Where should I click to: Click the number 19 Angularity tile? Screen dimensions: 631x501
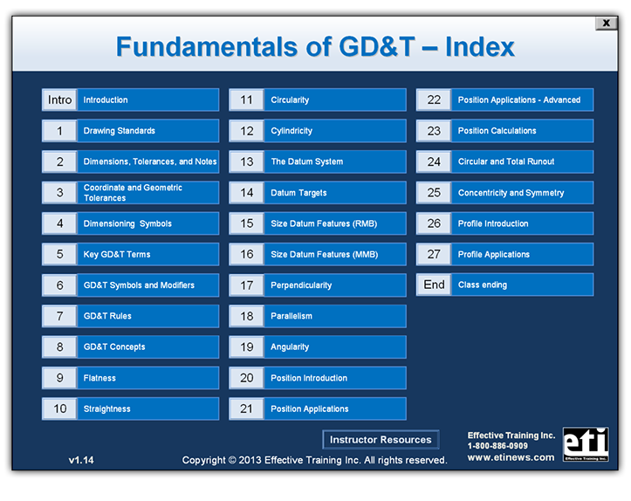247,347
